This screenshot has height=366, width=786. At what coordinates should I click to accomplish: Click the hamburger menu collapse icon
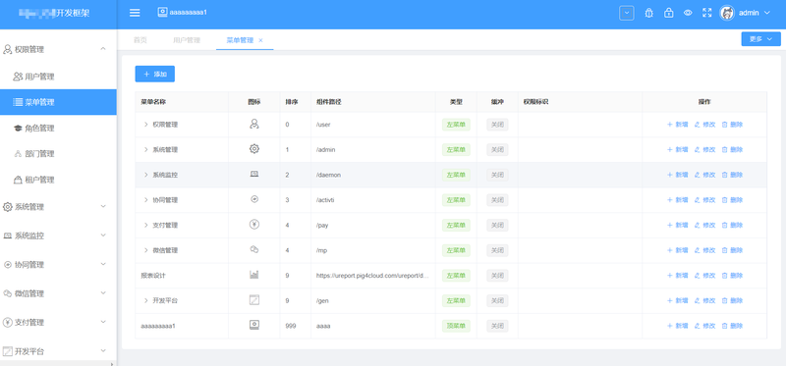pyautogui.click(x=135, y=13)
